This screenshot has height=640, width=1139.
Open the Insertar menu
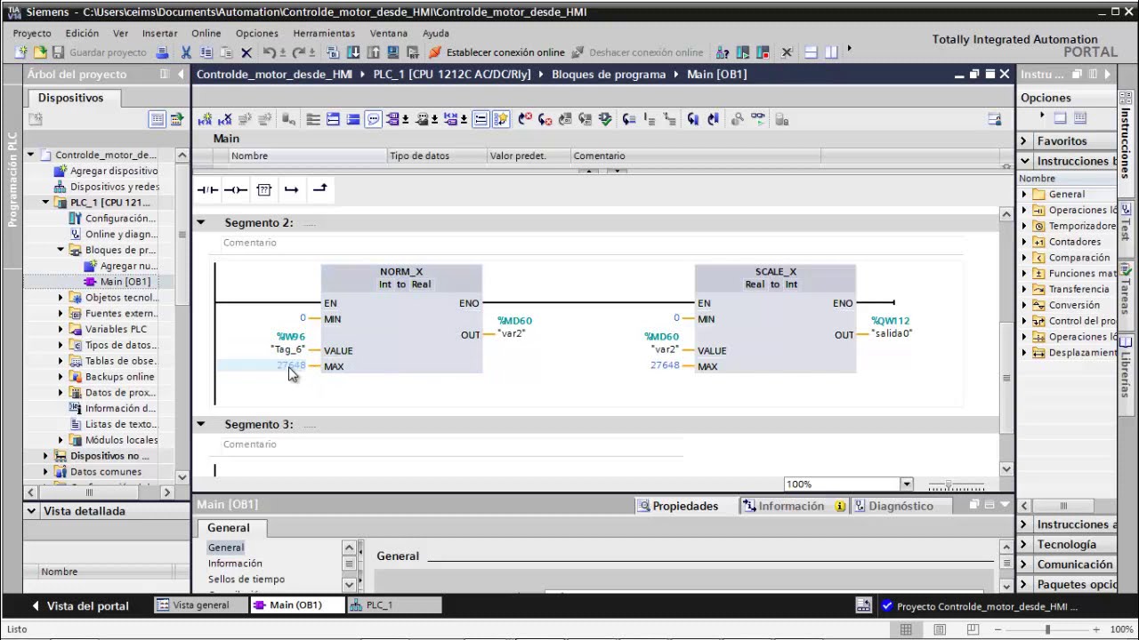(160, 33)
